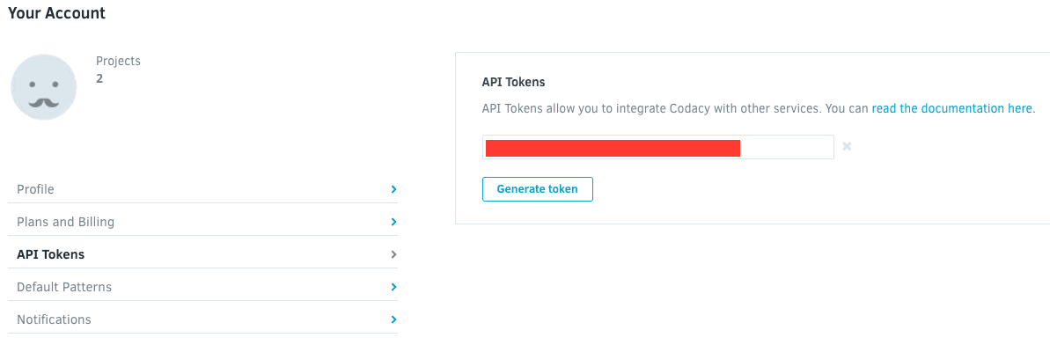The height and width of the screenshot is (345, 1050).
Task: Delete the token with the x icon
Action: coord(847,147)
